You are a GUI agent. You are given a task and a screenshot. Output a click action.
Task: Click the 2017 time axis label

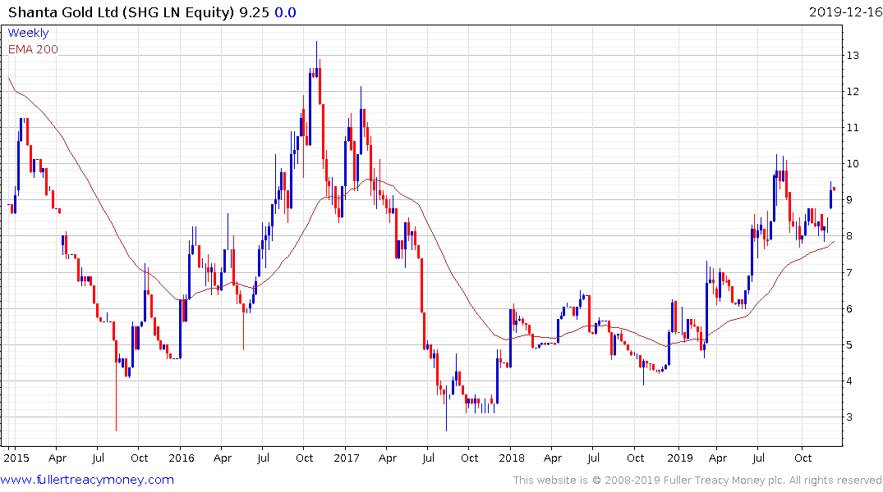click(347, 458)
